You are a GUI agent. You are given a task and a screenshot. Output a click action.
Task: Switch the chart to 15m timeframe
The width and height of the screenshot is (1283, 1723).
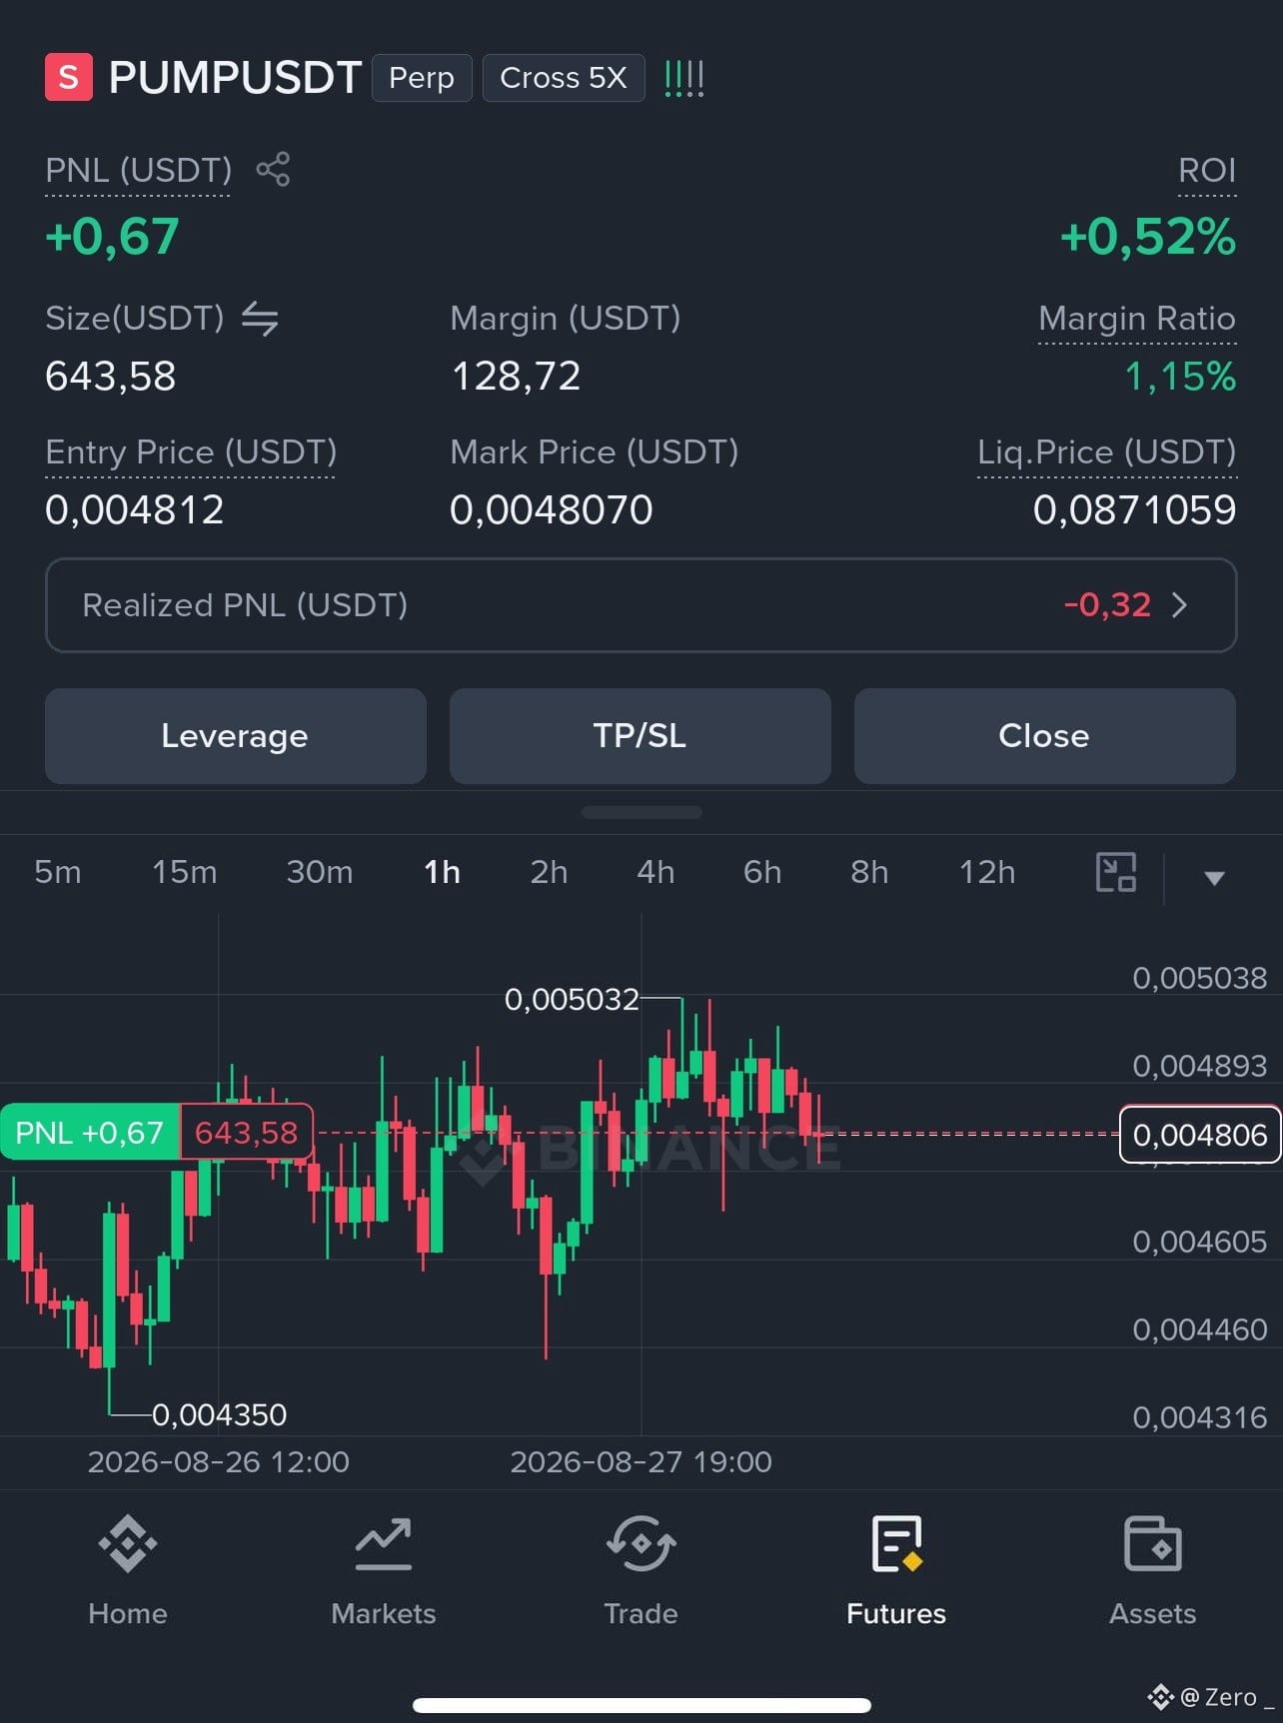point(185,872)
